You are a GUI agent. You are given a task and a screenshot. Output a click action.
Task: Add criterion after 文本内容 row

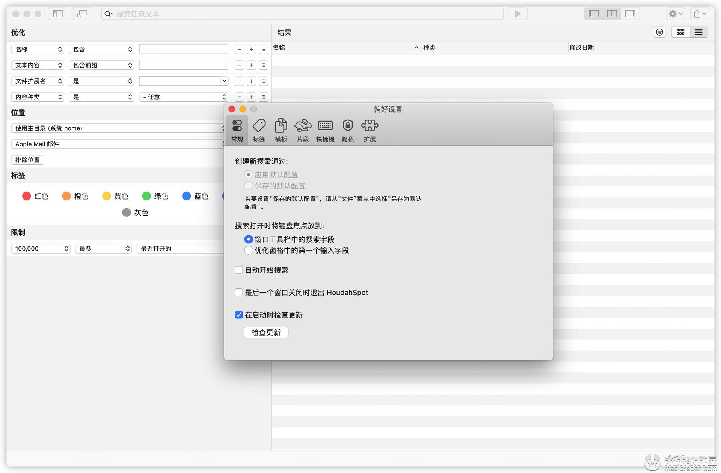coord(251,65)
